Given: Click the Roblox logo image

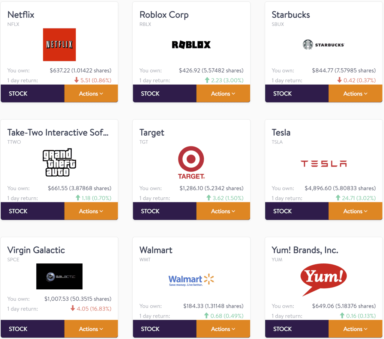Looking at the screenshot, I should coord(191,45).
